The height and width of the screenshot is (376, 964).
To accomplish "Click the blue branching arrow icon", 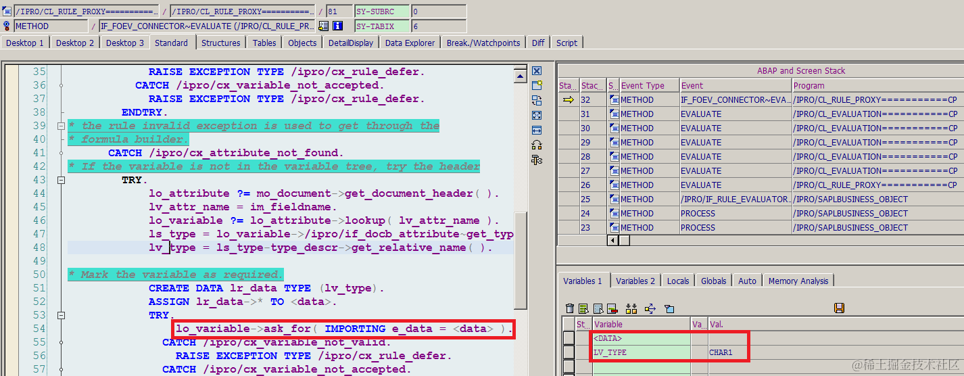I will pyautogui.click(x=650, y=308).
